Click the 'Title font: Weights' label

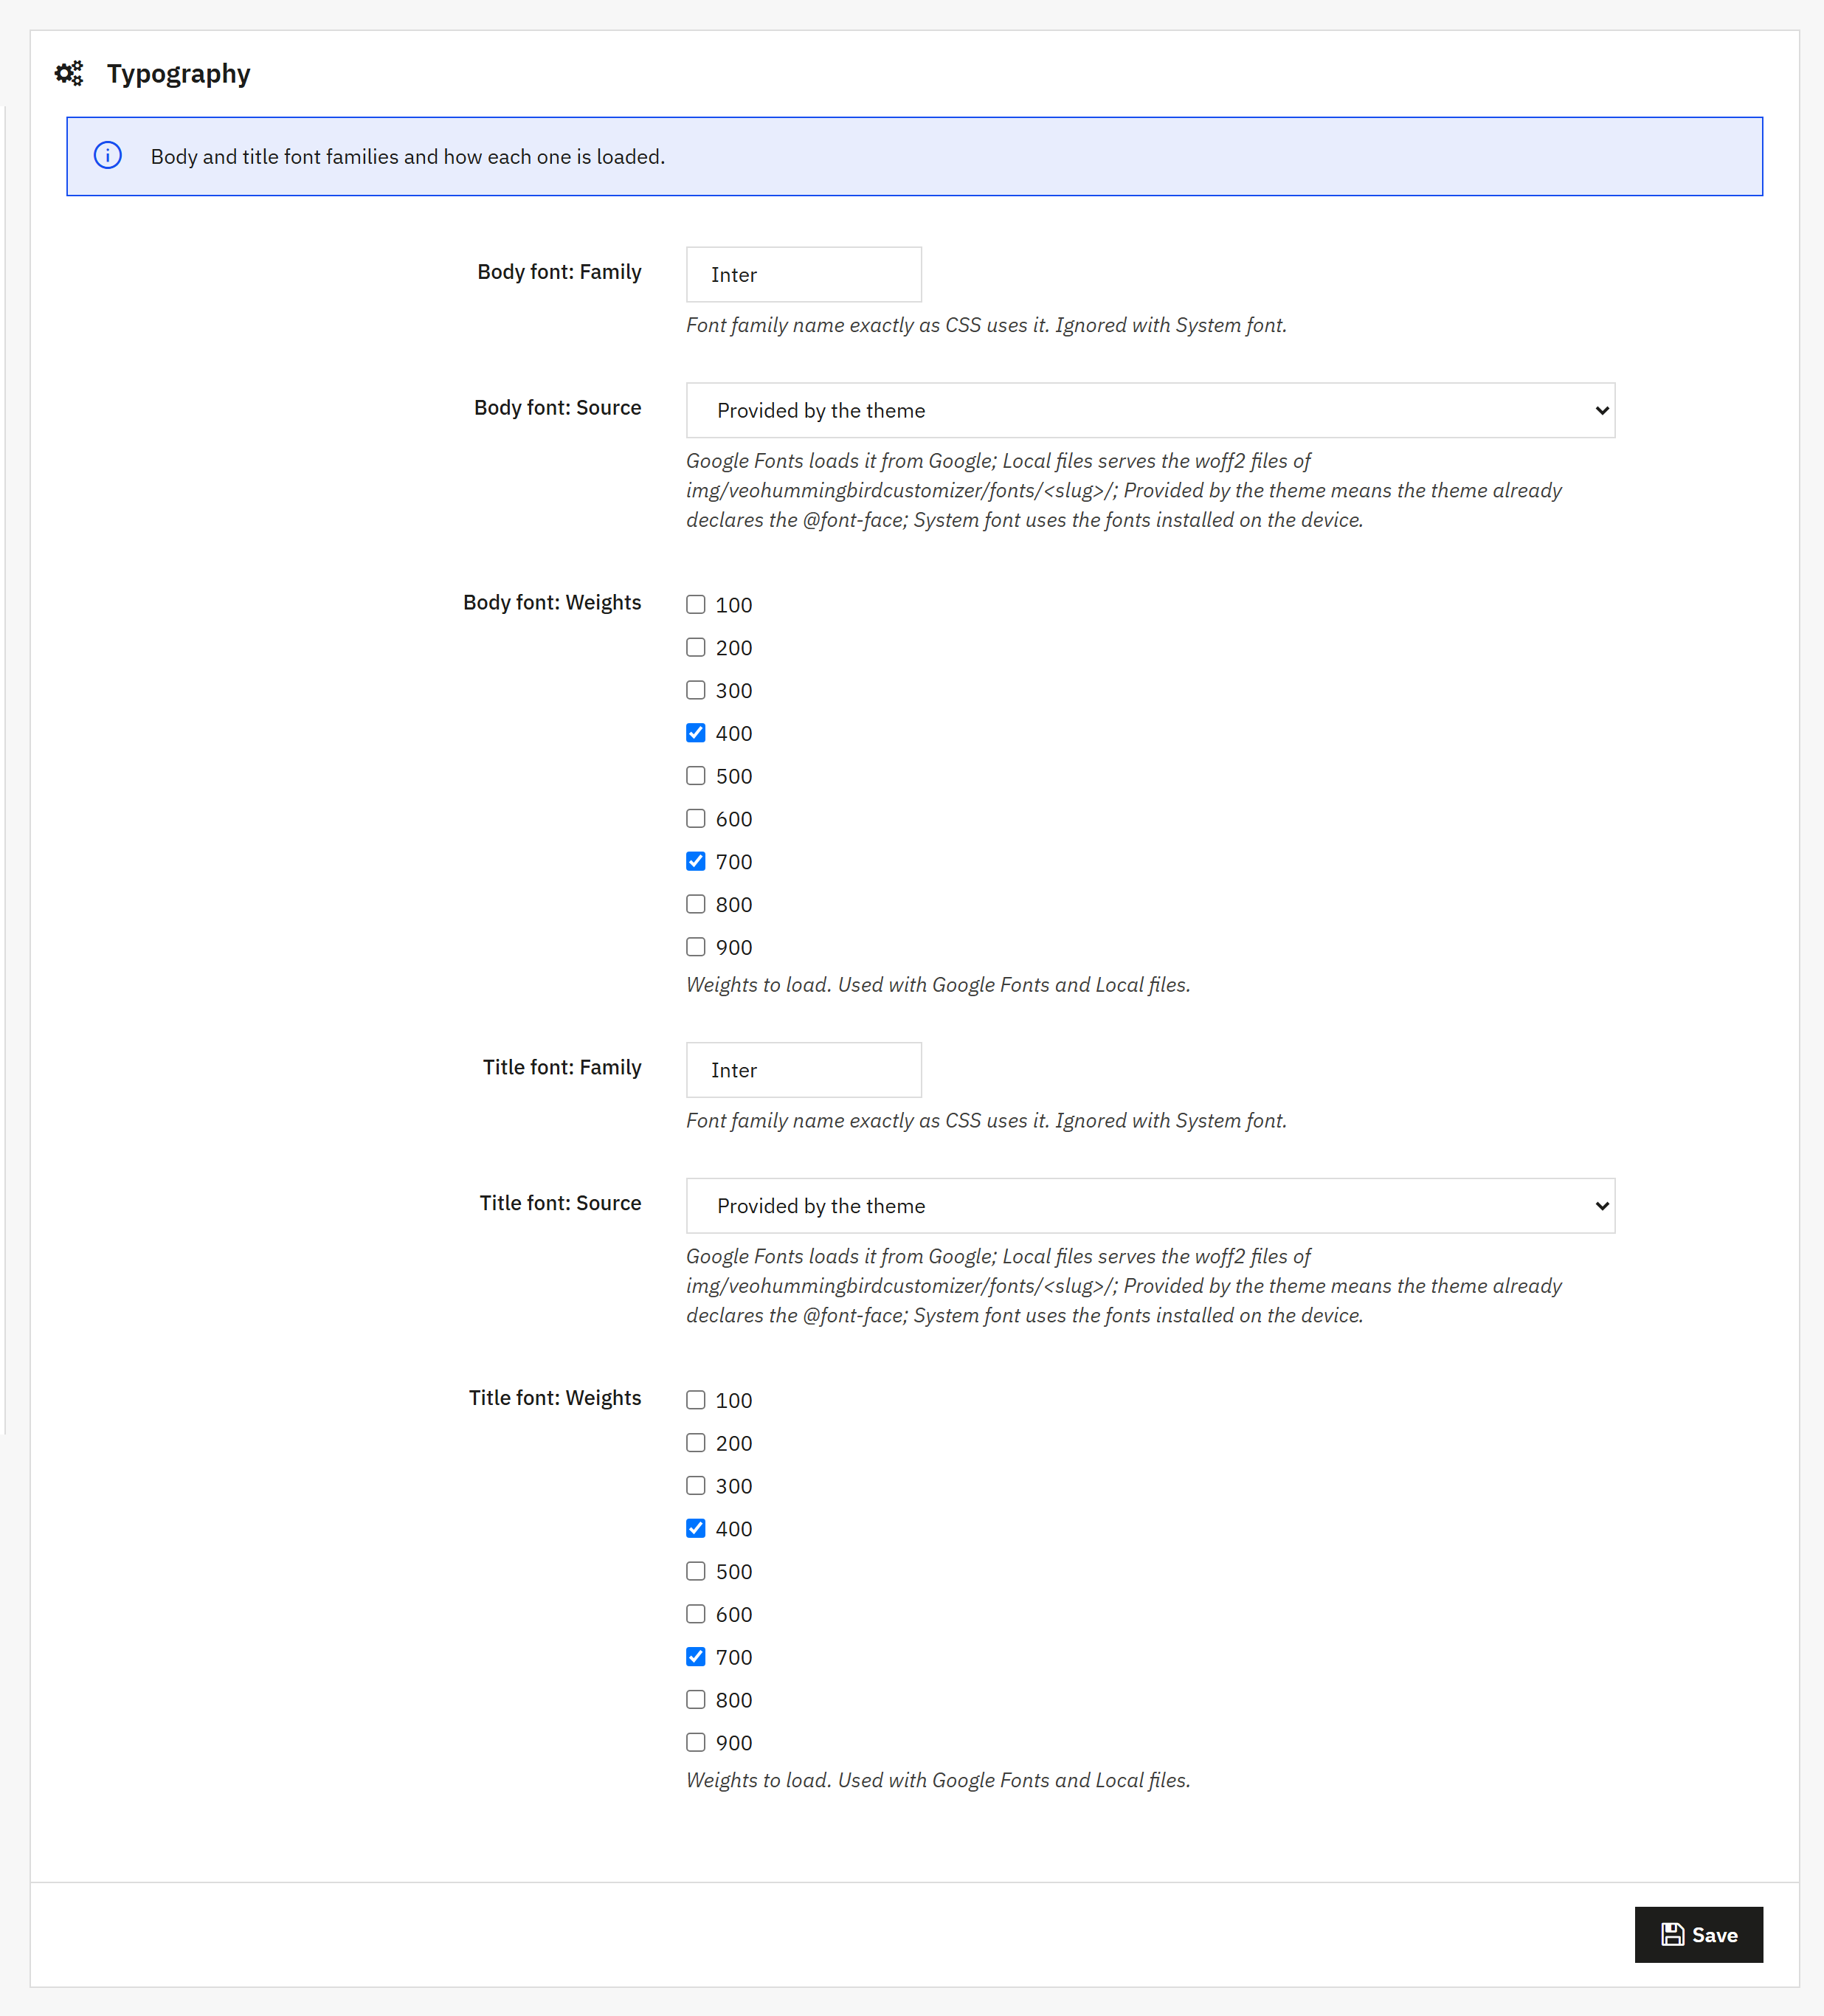tap(555, 1398)
